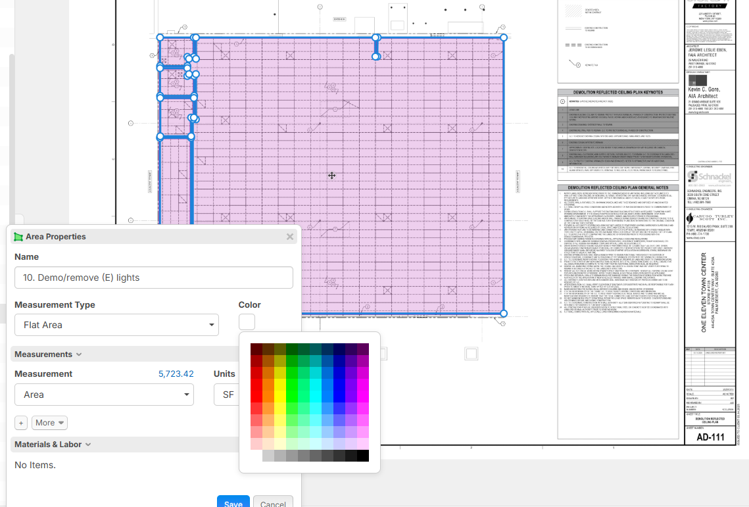Pick the pure black swatch in the palette
This screenshot has width=749, height=507.
[x=363, y=456]
